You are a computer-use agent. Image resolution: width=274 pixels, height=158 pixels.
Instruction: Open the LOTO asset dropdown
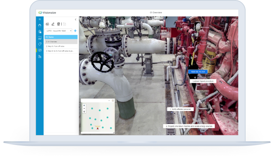click(59, 31)
